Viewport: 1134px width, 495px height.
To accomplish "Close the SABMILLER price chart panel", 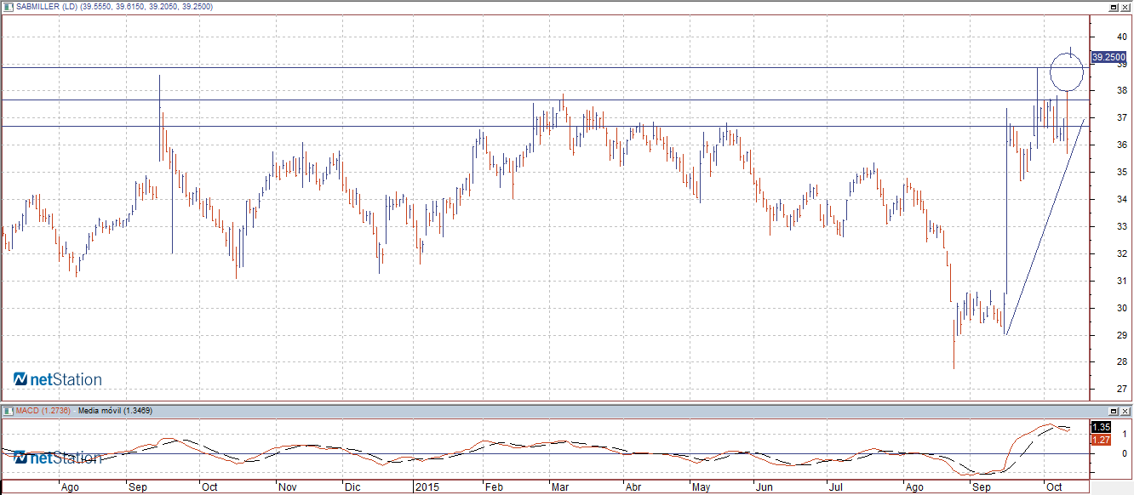I will pos(1125,6).
